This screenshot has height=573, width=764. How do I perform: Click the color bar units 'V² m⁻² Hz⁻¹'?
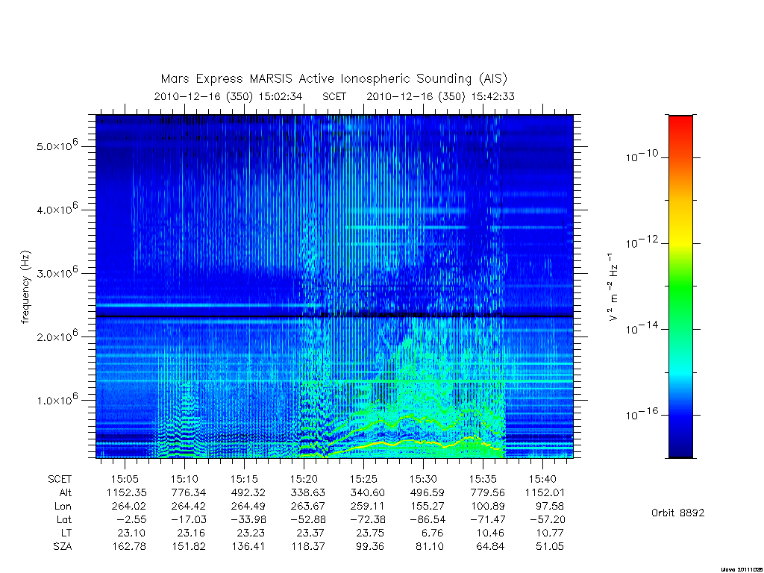[613, 287]
